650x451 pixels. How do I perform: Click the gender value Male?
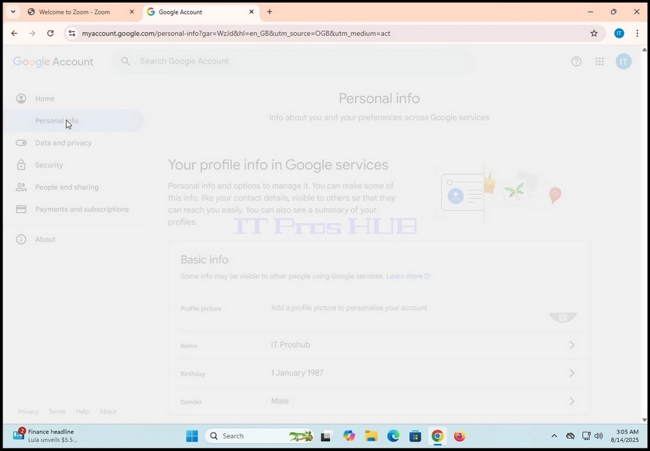pos(279,401)
